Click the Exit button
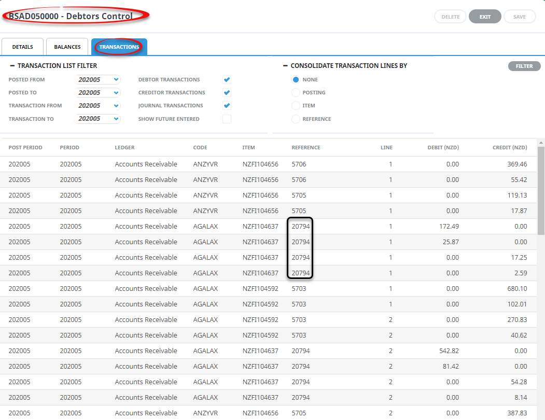The height and width of the screenshot is (420, 545). click(485, 17)
